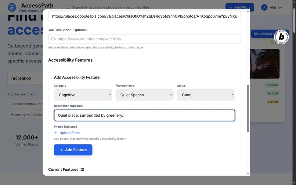296x185 pixels.
Task: Click the 12,000+ Verified Places statistic
Action: click(x=27, y=141)
